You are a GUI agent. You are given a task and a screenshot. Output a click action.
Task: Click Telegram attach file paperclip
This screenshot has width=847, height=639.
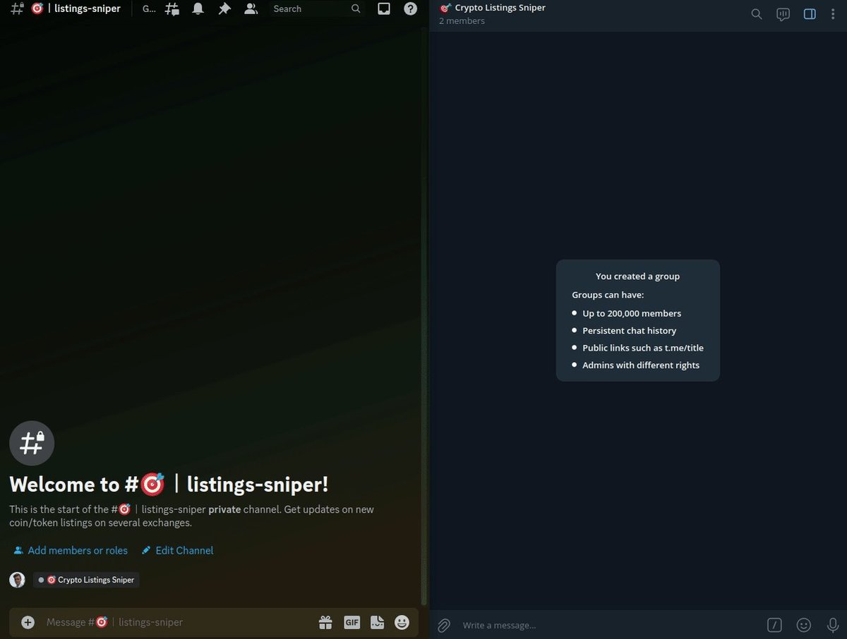coord(443,625)
